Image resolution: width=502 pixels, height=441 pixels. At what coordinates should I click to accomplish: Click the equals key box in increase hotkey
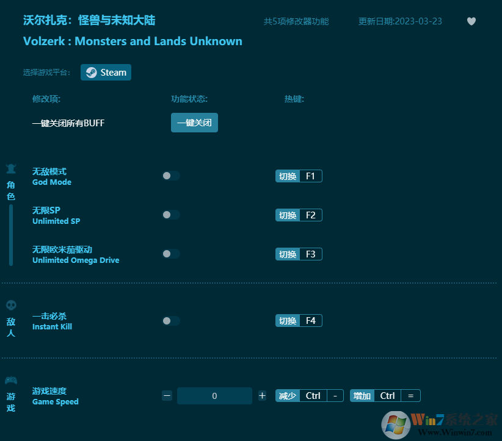[411, 396]
